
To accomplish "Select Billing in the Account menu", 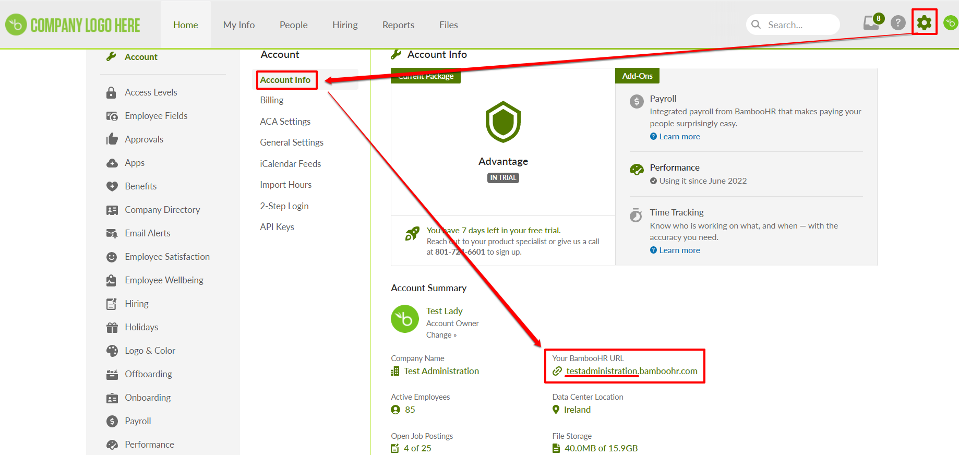I will tap(272, 100).
